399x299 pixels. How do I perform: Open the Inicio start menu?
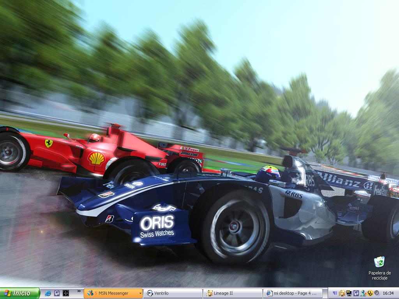click(20, 293)
